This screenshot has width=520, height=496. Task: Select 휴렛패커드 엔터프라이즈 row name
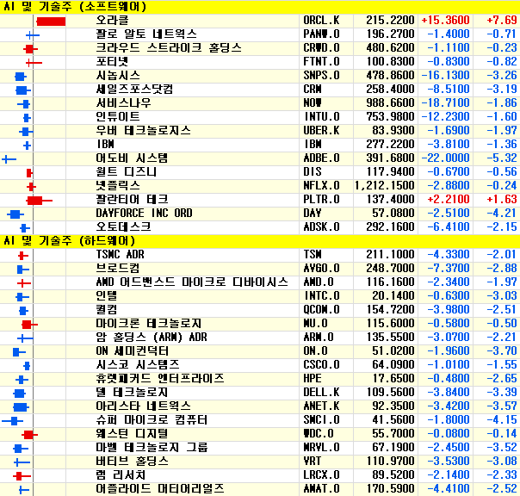point(160,378)
